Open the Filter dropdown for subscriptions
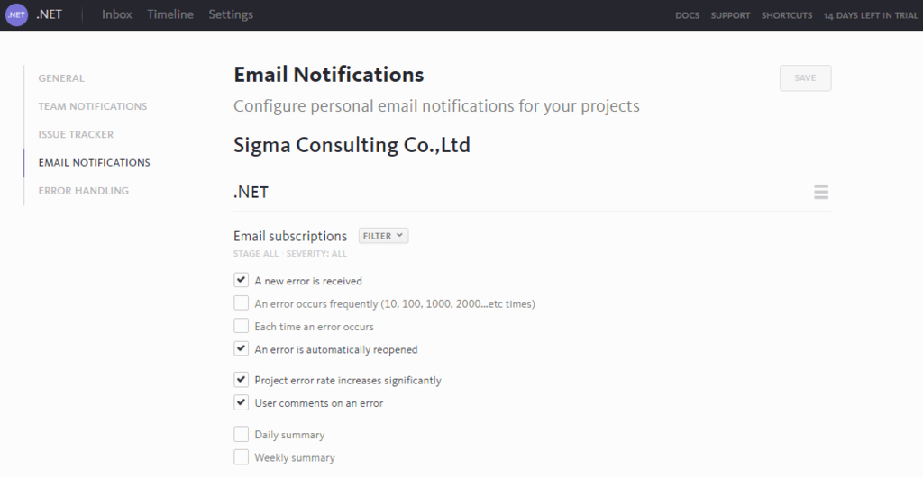Image resolution: width=923 pixels, height=478 pixels. click(383, 236)
